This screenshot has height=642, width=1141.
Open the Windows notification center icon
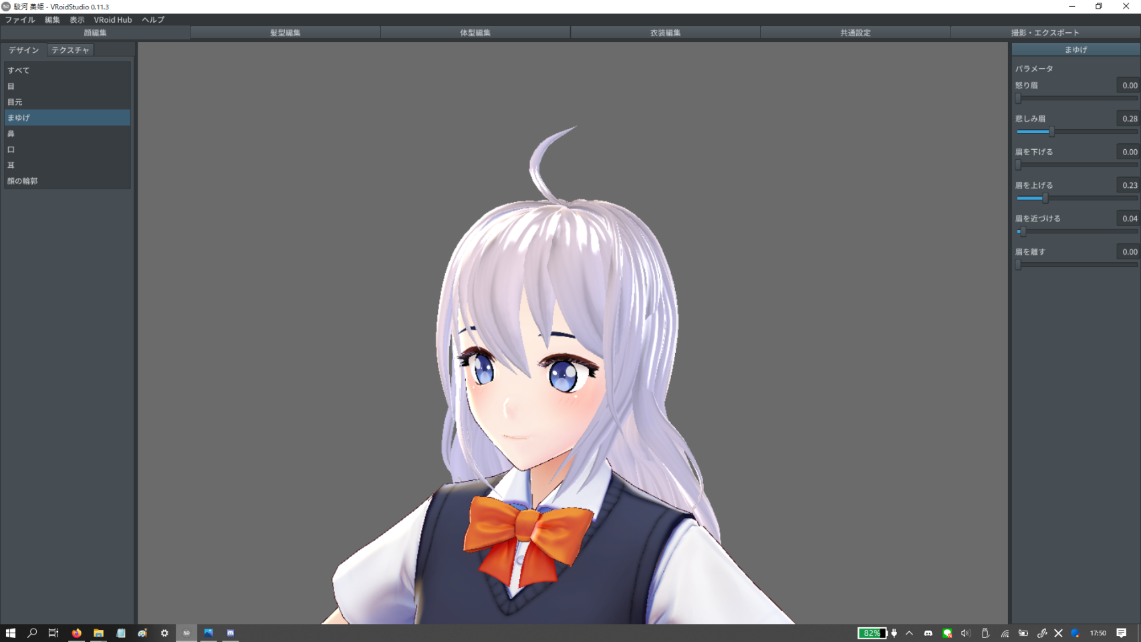[1121, 633]
